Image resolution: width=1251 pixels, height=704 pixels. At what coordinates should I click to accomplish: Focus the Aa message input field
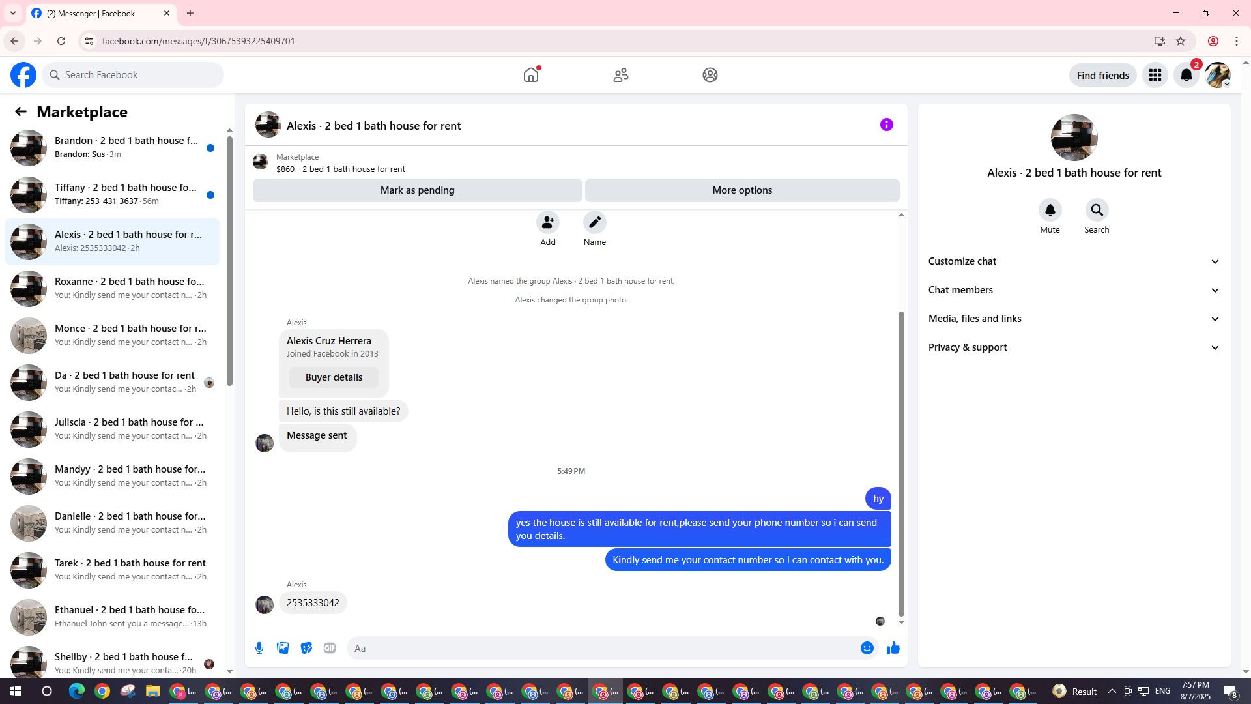pos(603,648)
